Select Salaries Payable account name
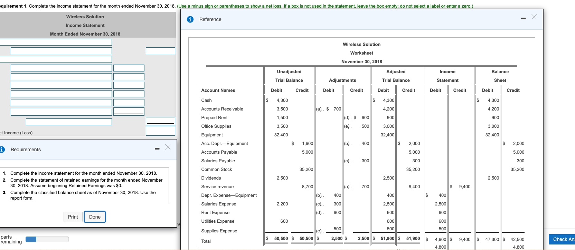The width and height of the screenshot is (575, 250). pos(218,161)
